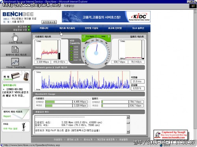Open the Chatting tin-can phone banner
Screen dimensions: 197x147
click(x=16, y=76)
